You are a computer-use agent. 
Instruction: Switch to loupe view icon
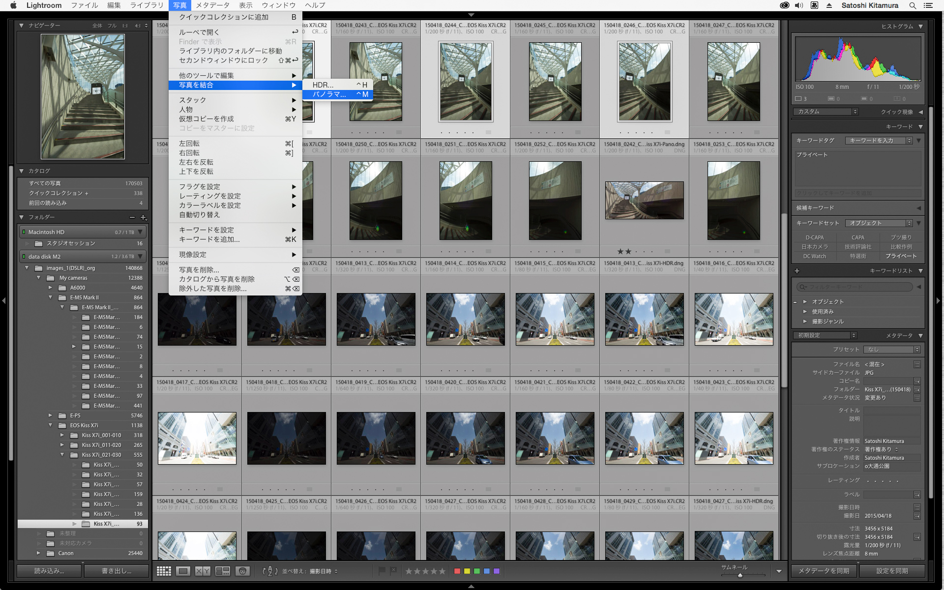[x=183, y=571]
